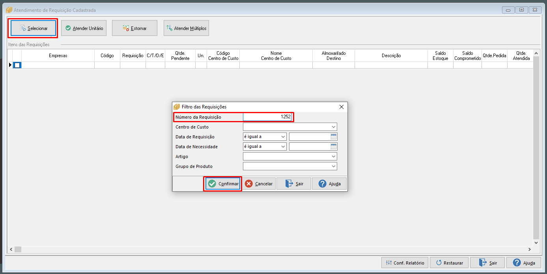
Task: Close the Atendimento de Requisição window
Action: pos(535,10)
